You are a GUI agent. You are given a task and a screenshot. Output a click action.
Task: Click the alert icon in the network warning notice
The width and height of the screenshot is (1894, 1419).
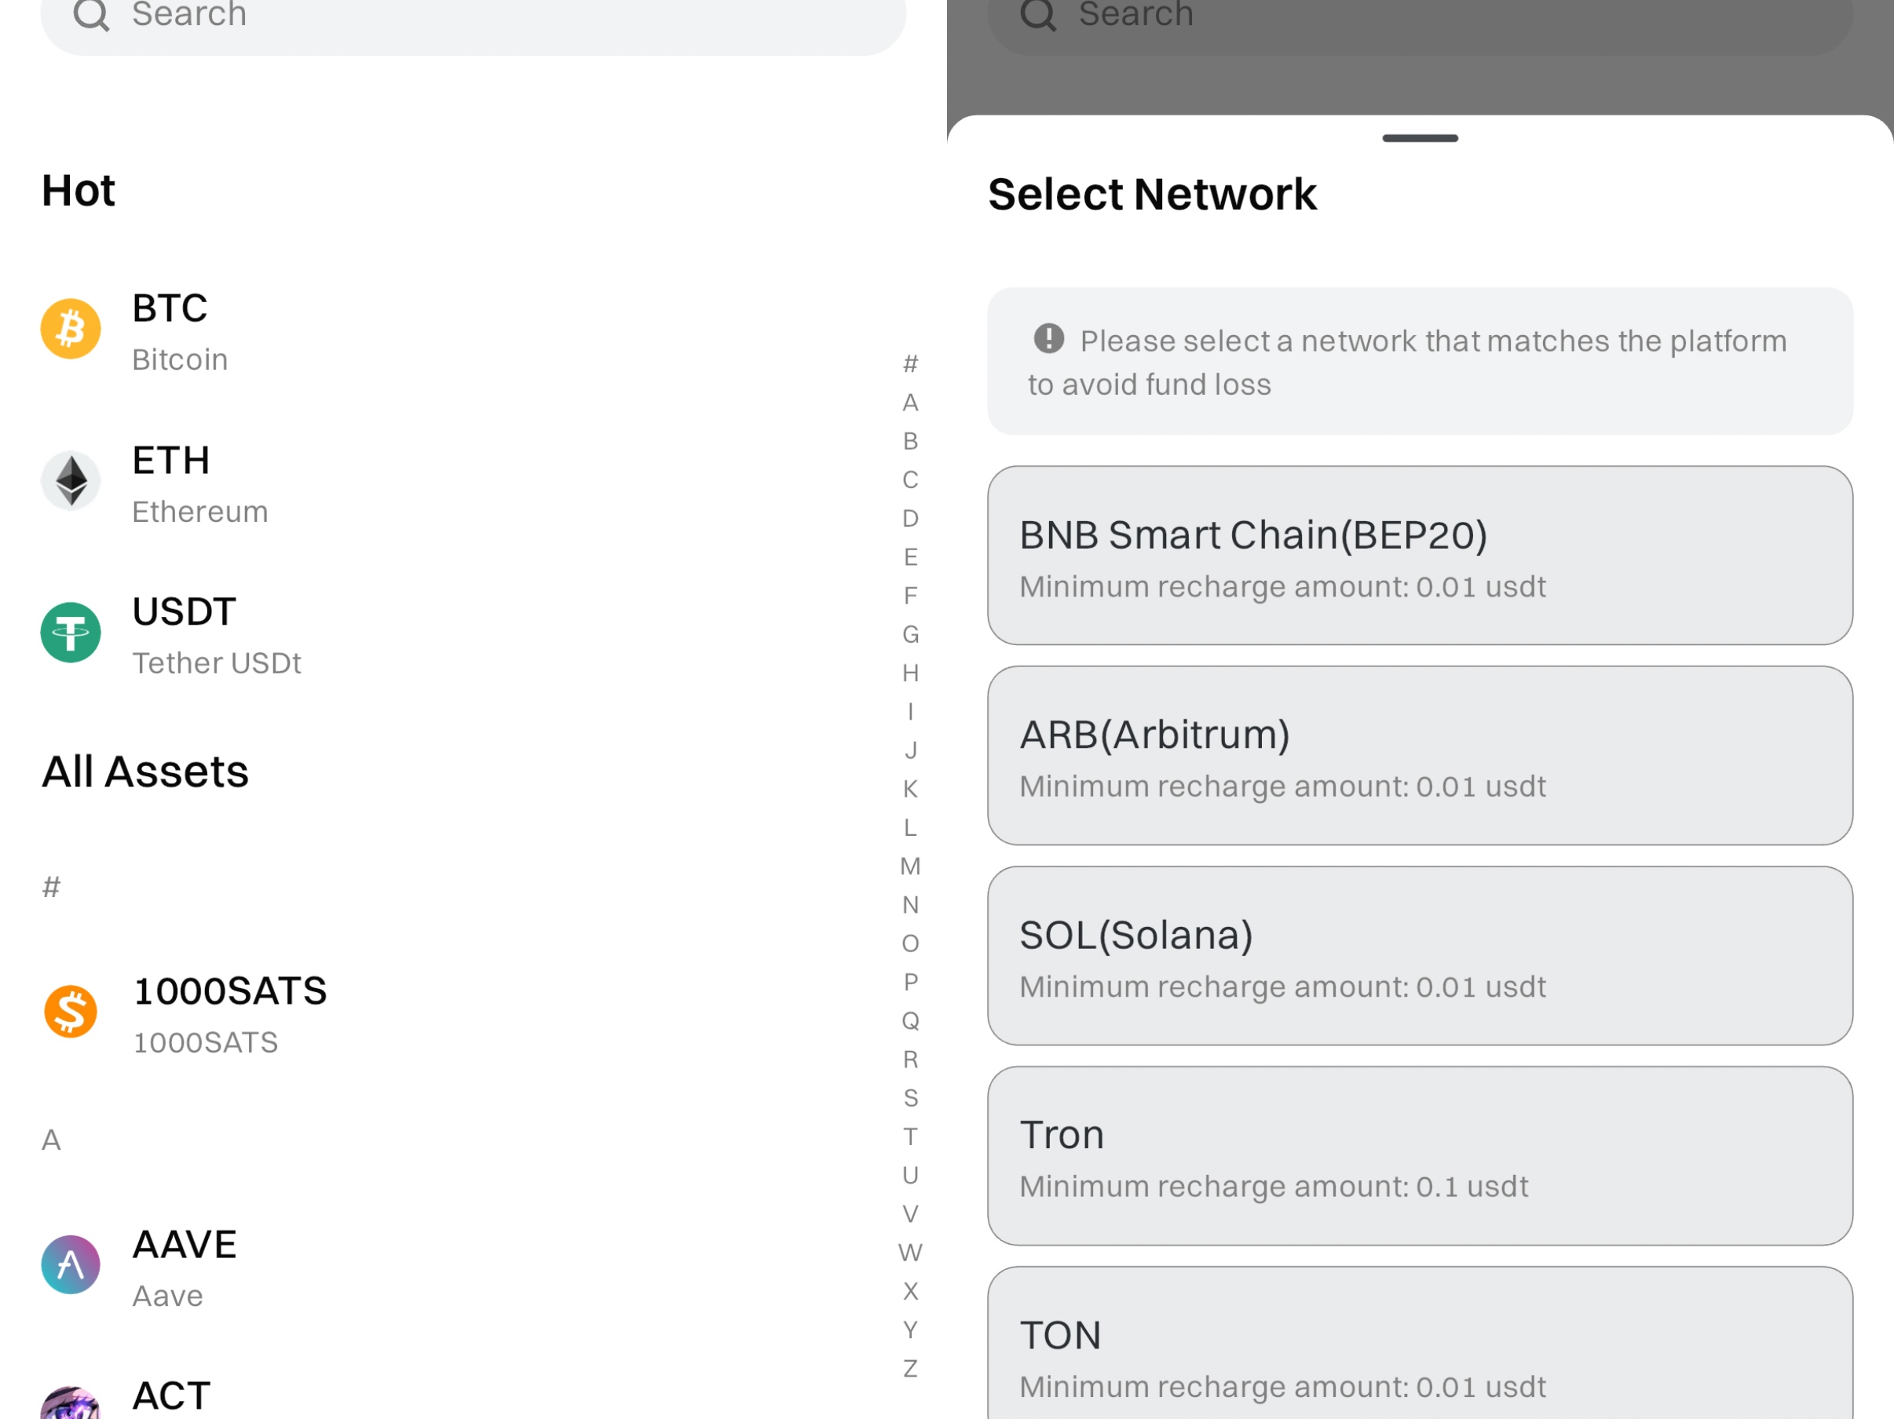coord(1048,340)
